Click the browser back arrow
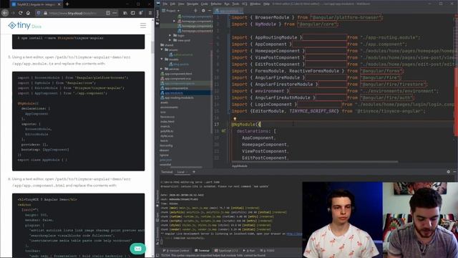Image resolution: width=458 pixels, height=258 pixels. (x=5, y=13)
